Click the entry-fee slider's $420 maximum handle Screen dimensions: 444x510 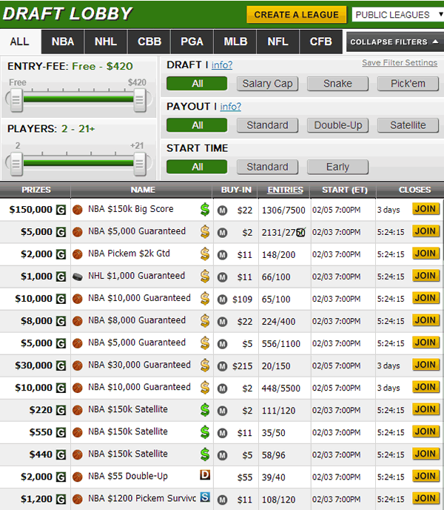[x=140, y=100]
